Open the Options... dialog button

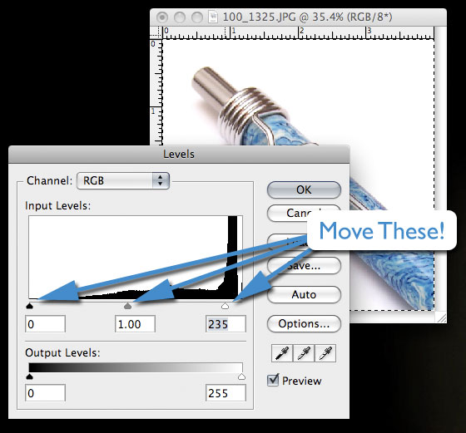(x=304, y=324)
